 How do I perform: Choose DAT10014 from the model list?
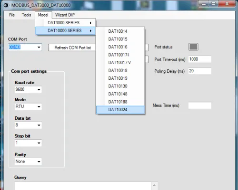point(120,31)
